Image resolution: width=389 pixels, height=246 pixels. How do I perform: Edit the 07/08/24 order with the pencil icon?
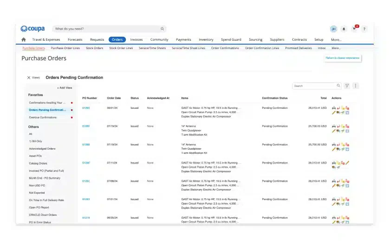(334, 186)
